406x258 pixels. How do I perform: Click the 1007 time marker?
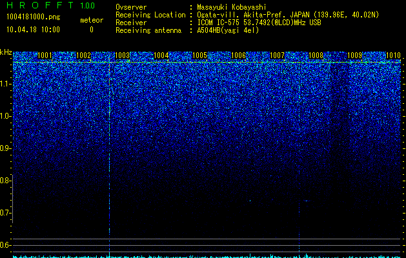tap(277, 55)
